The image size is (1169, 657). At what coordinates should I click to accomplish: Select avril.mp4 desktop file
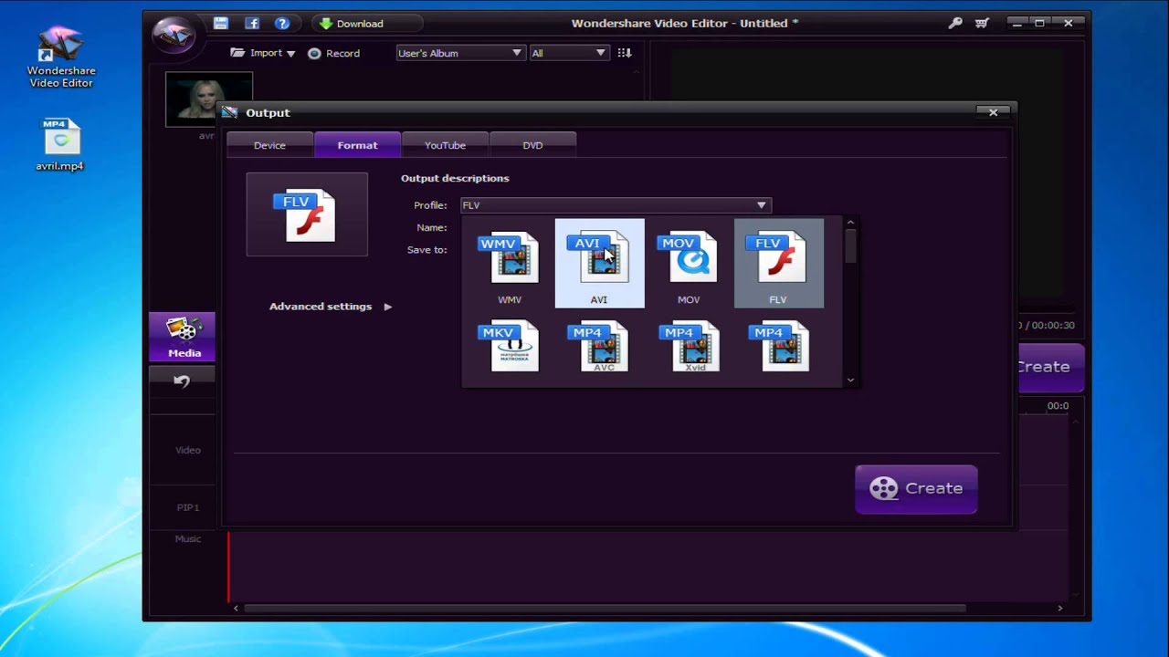(60, 145)
